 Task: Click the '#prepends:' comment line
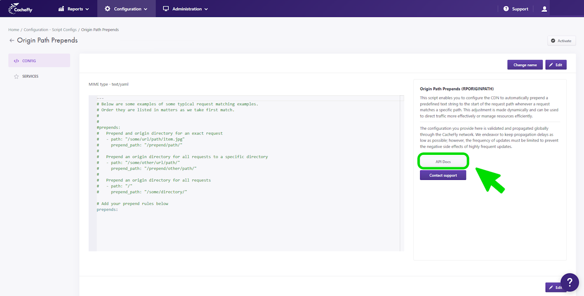coord(109,128)
